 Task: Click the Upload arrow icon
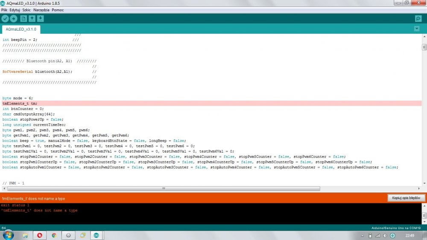(14, 18)
